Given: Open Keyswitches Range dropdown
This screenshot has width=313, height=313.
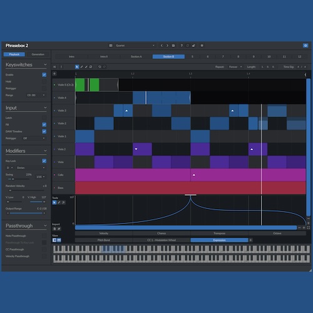Looking at the screenshot, I should coord(36,95).
